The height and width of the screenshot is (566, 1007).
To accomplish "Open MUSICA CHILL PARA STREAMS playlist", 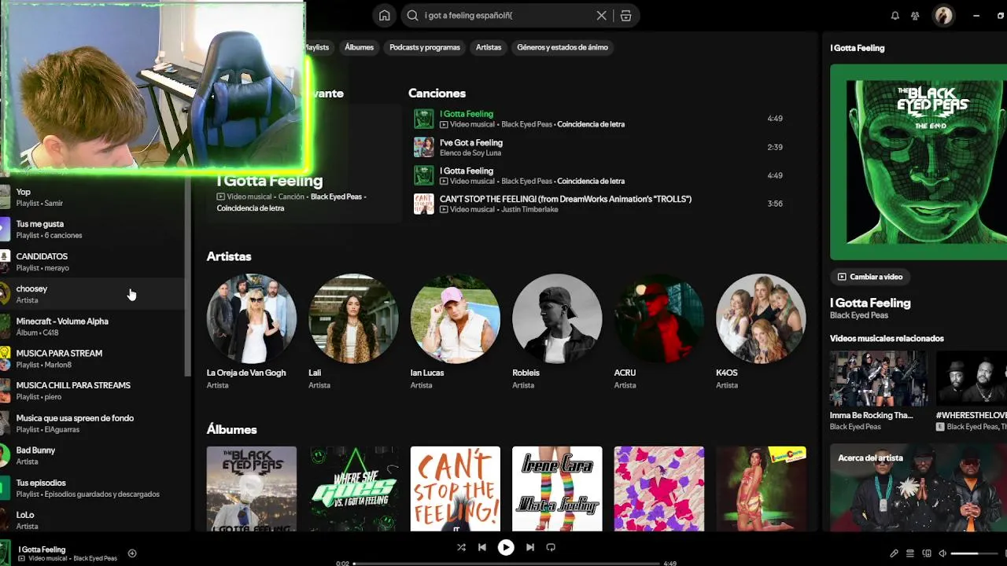I will (91, 391).
